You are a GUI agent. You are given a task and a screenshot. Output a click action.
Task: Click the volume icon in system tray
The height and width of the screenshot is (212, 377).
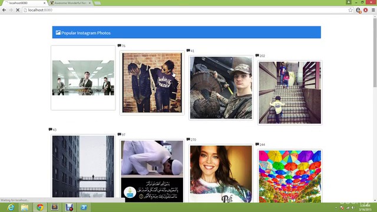click(x=353, y=207)
